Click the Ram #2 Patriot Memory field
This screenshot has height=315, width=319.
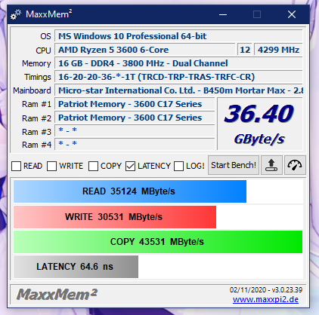click(135, 118)
